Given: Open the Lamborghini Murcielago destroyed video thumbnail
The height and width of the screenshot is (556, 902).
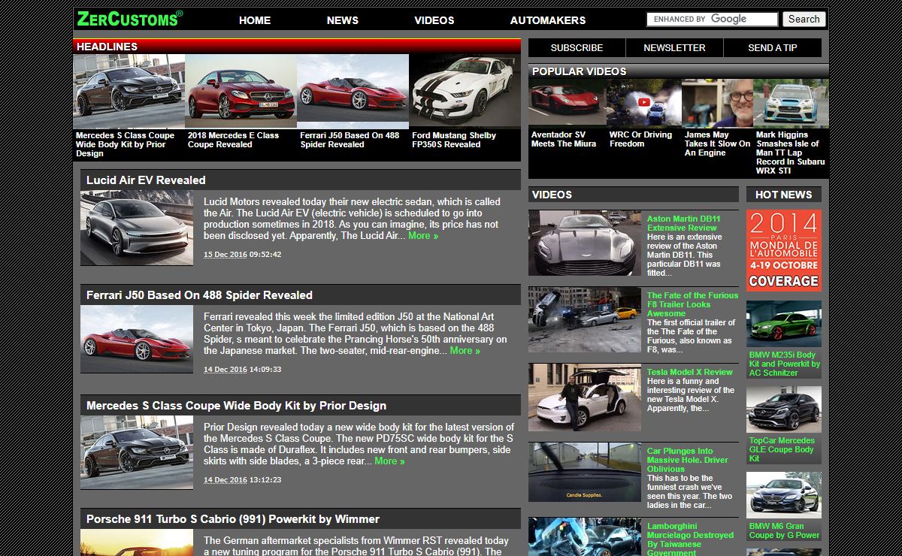Looking at the screenshot, I should pos(585,536).
